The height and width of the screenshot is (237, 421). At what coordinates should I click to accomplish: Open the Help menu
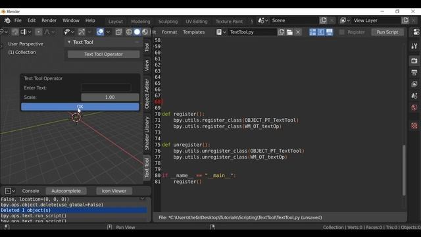(90, 20)
